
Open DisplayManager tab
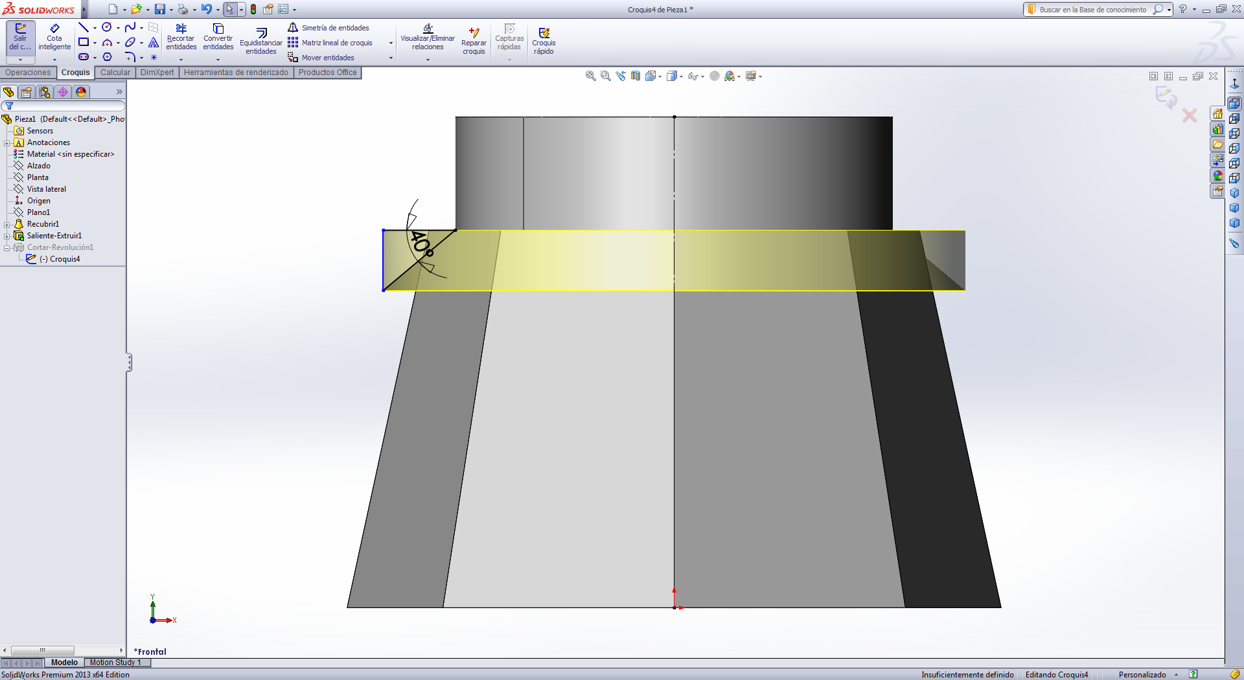[x=81, y=92]
